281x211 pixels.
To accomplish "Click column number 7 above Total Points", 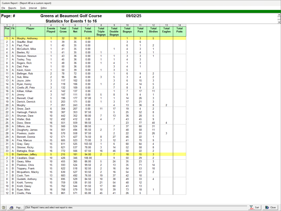I will pos(88,25).
